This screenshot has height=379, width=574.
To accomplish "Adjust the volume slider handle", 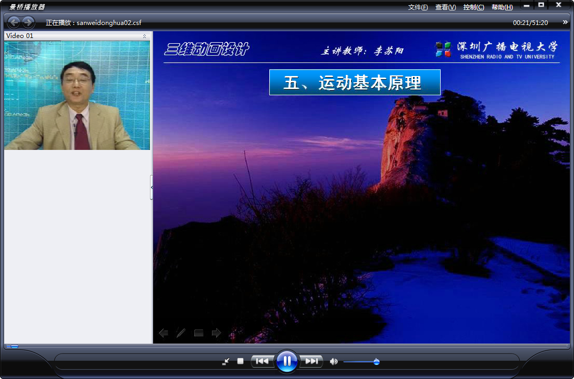I will 376,362.
